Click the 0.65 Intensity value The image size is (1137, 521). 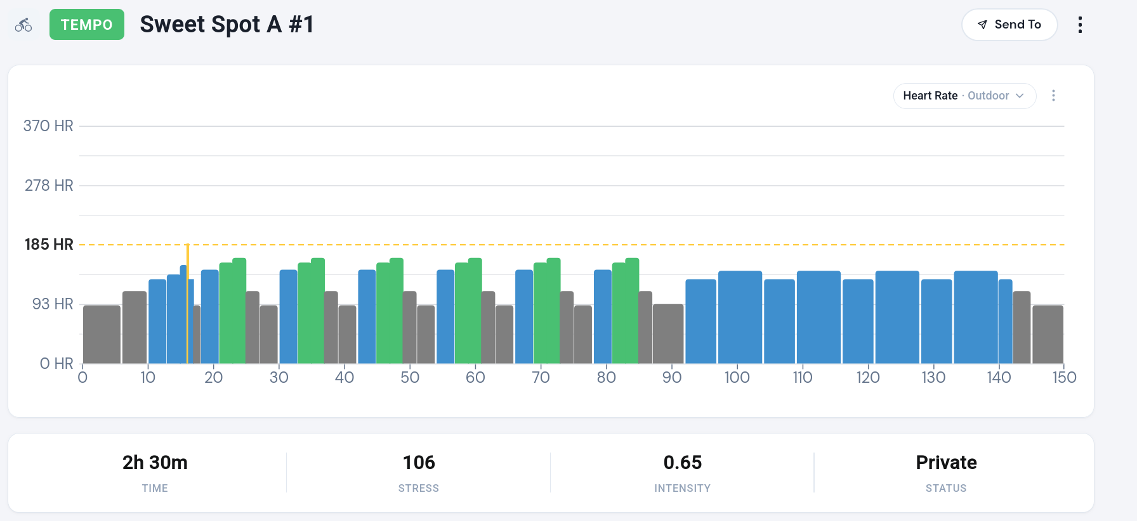682,463
